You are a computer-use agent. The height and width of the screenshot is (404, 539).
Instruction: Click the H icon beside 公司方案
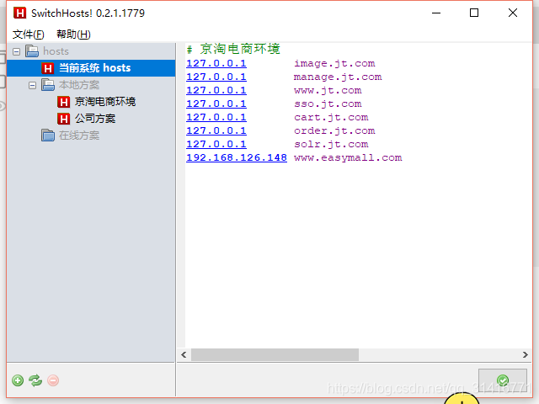point(64,119)
